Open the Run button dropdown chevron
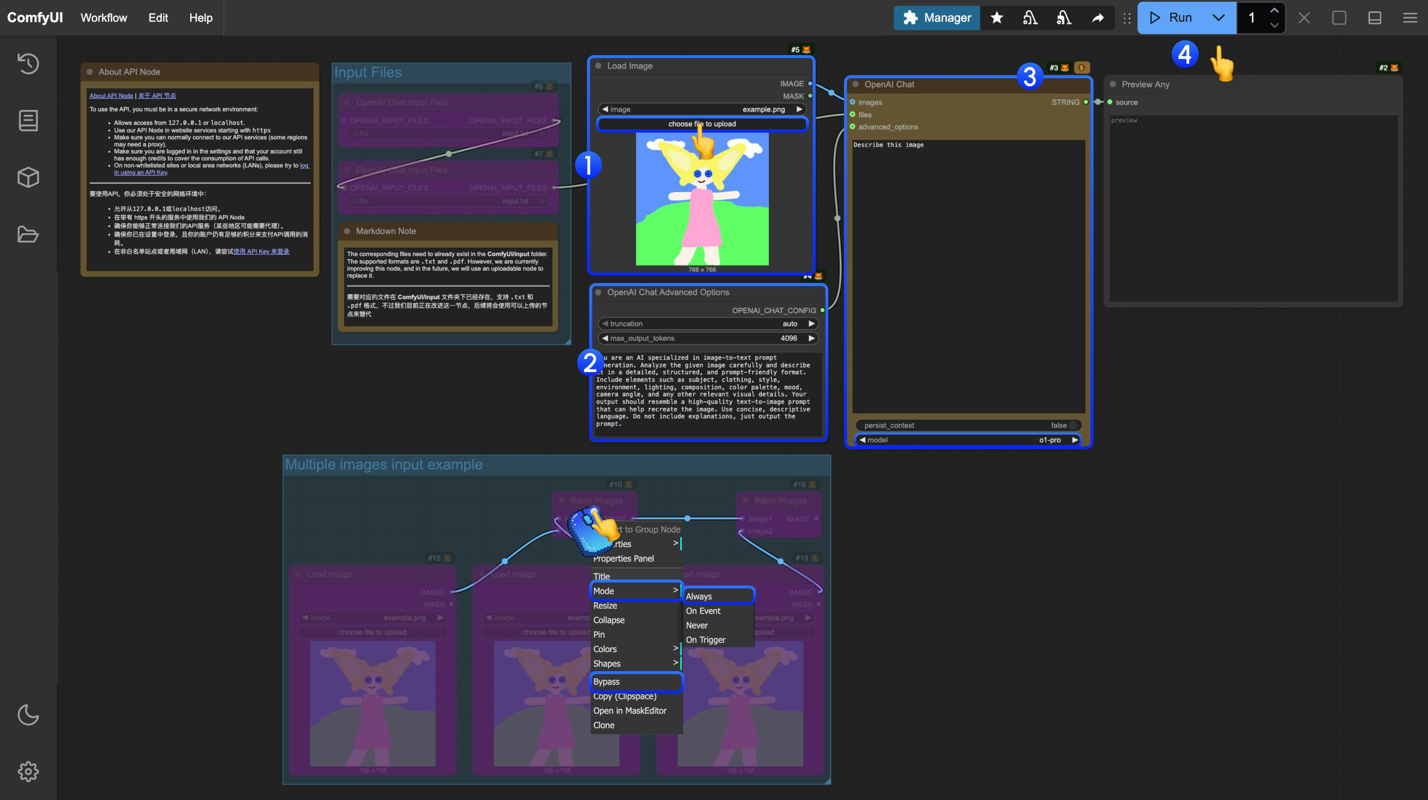This screenshot has width=1428, height=800. click(1218, 18)
